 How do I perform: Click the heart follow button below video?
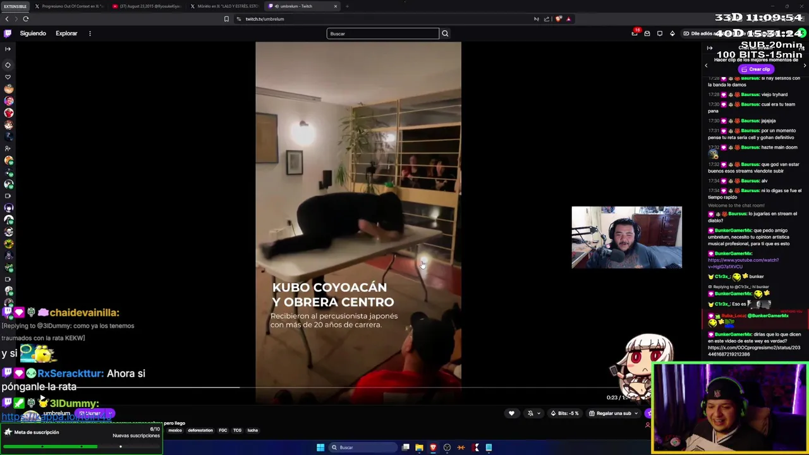[511, 413]
